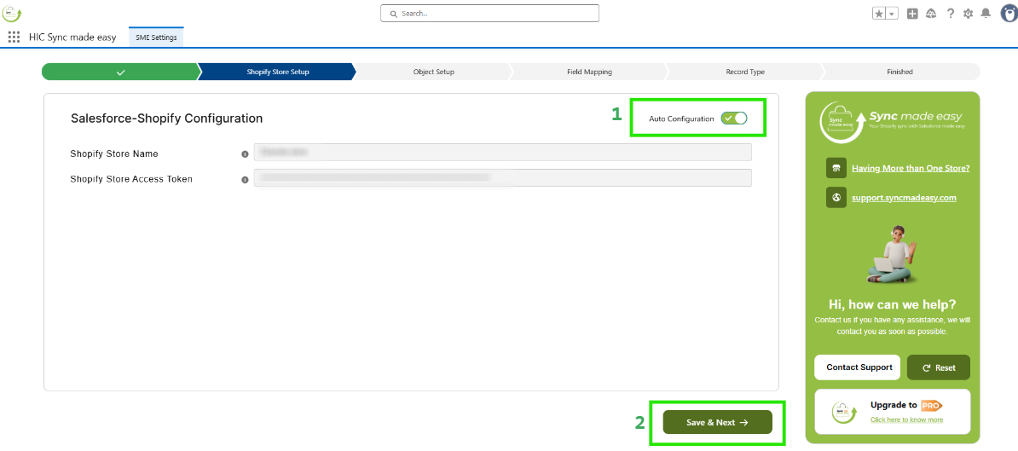Click the support agent illustration
1018x451 pixels.
pos(892,254)
